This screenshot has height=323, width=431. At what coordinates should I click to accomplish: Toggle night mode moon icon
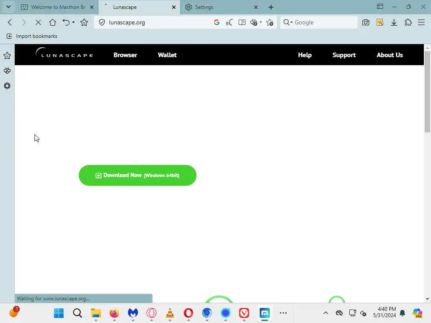229,22
